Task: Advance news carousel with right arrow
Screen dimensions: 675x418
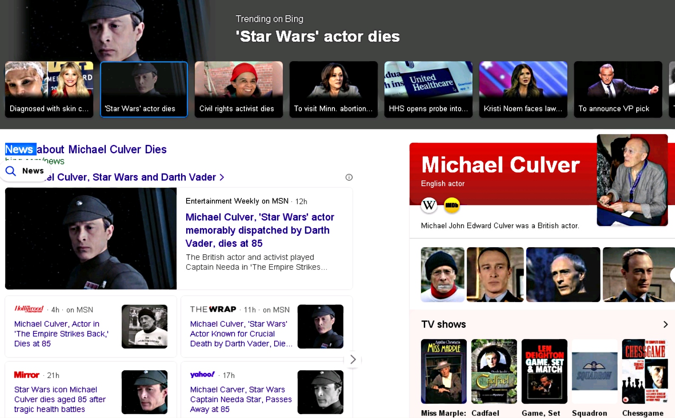Action: [353, 359]
